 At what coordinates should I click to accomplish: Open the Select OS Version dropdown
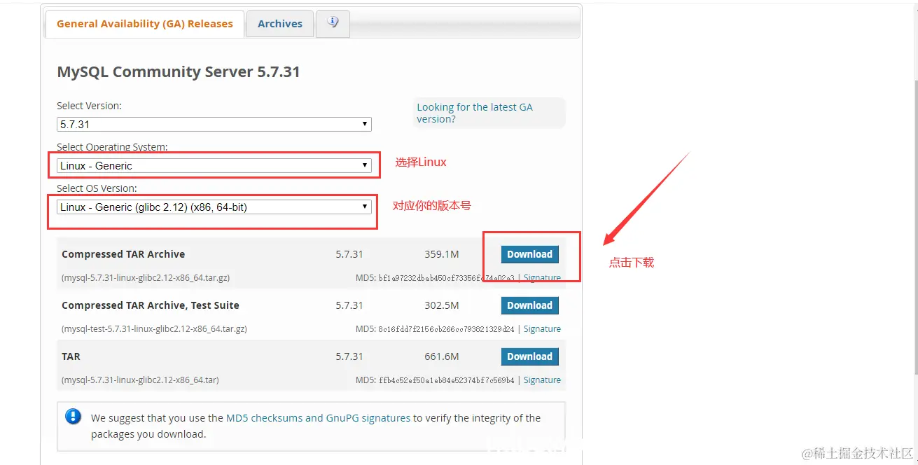coord(214,207)
